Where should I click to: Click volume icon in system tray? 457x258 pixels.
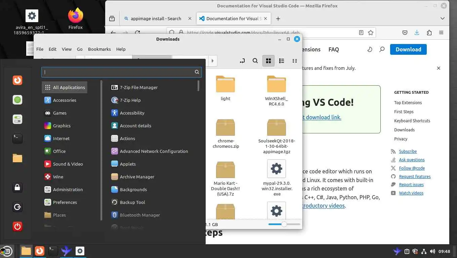click(x=432, y=251)
